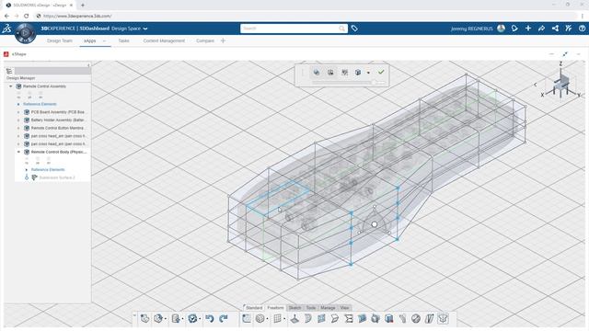Viewport: 589px width, 331px height.
Task: Click the third icon in floating context toolbar
Action: [x=344, y=73]
